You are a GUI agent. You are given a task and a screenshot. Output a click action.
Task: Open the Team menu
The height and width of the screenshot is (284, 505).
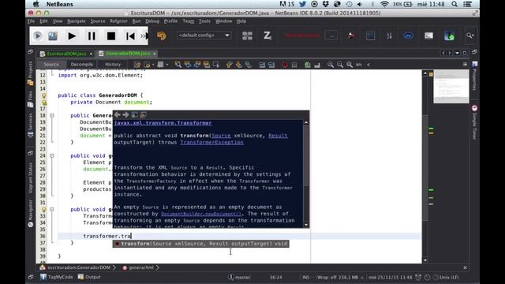click(188, 21)
